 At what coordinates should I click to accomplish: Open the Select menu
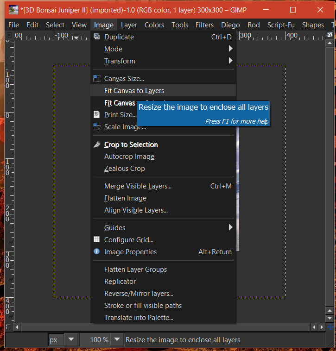pos(55,25)
